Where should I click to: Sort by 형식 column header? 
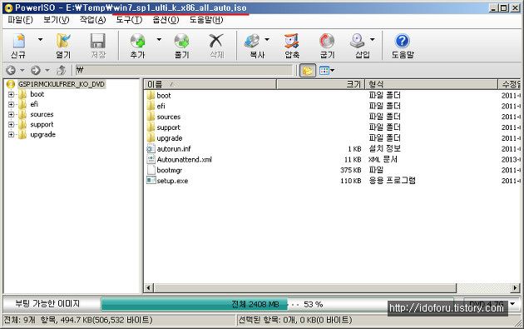coord(432,84)
